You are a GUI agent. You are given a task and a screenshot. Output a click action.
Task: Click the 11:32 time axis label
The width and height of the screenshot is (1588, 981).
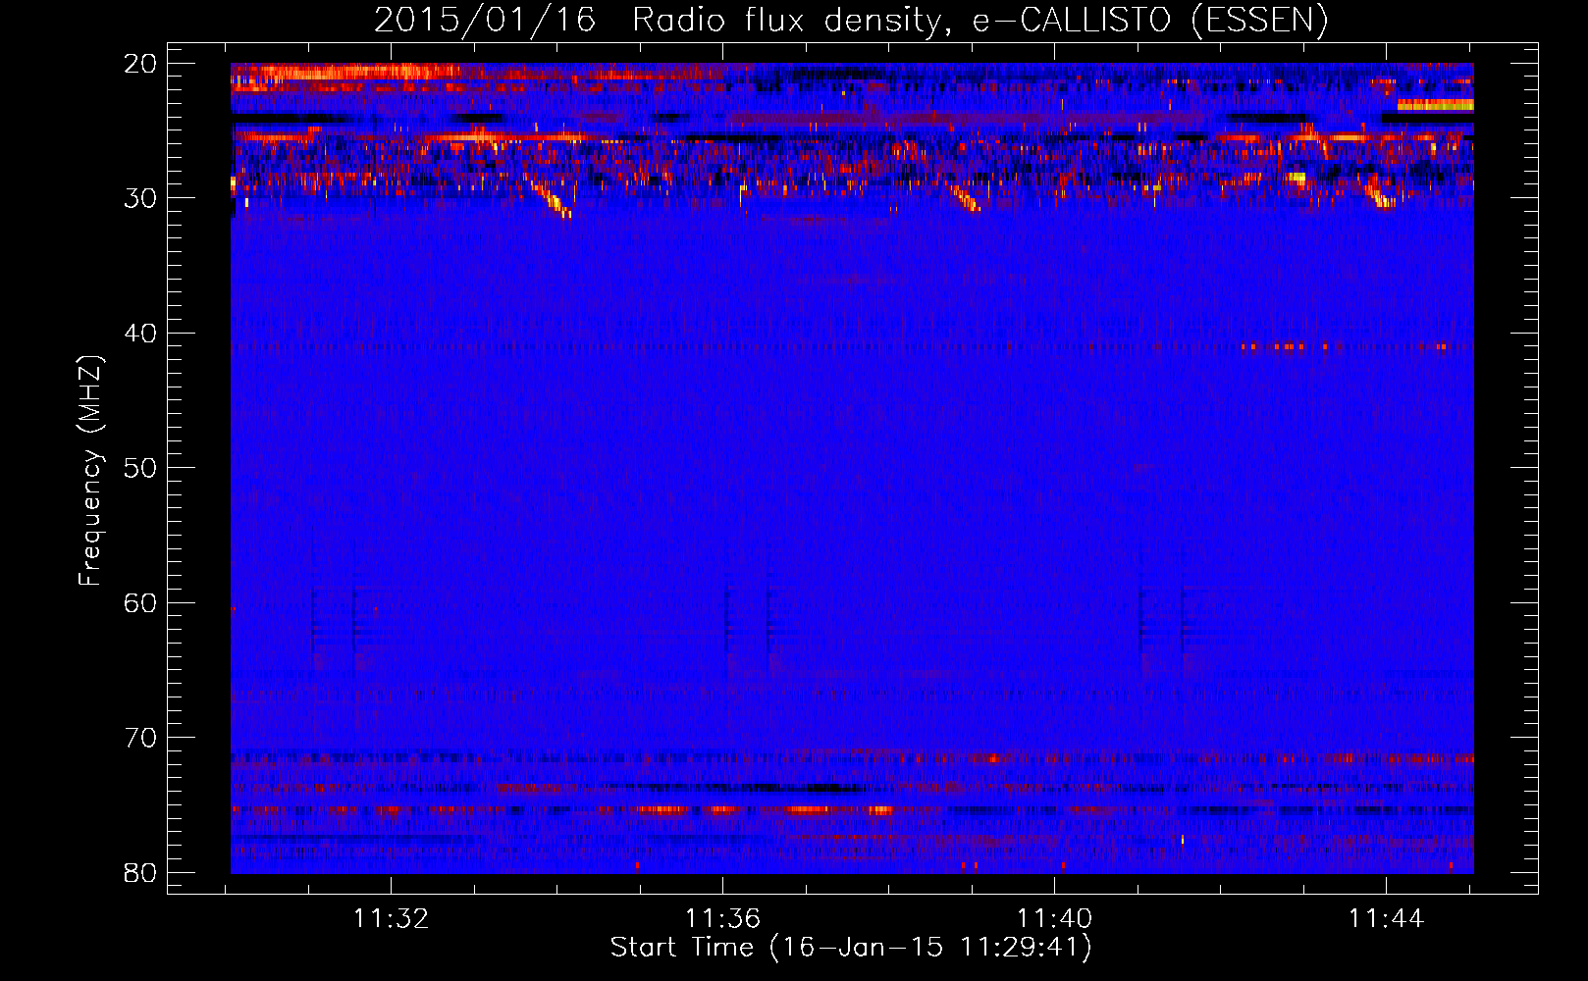click(392, 919)
